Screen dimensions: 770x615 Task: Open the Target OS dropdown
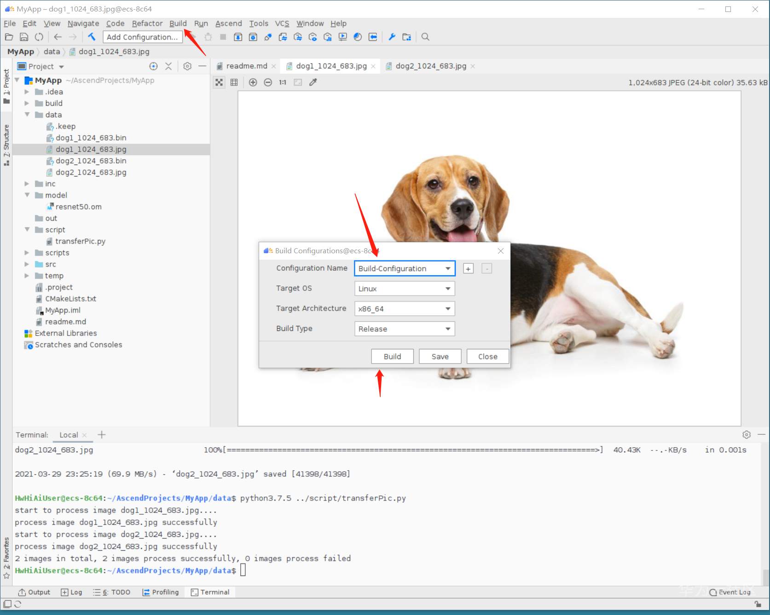[405, 289]
